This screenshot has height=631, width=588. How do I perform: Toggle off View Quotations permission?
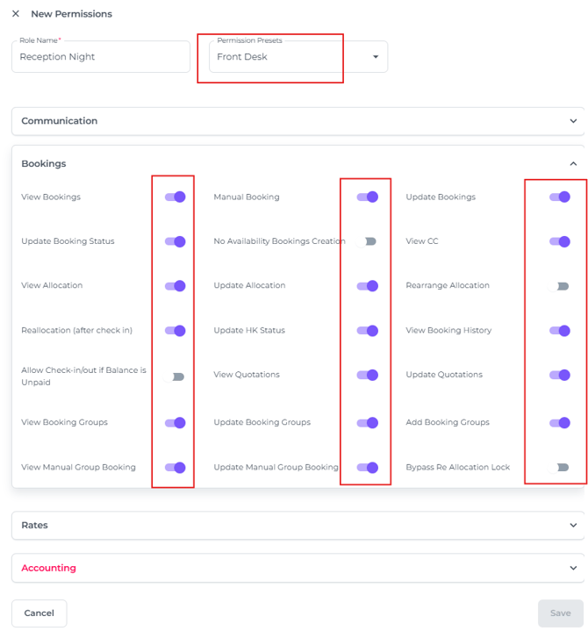[x=367, y=376]
